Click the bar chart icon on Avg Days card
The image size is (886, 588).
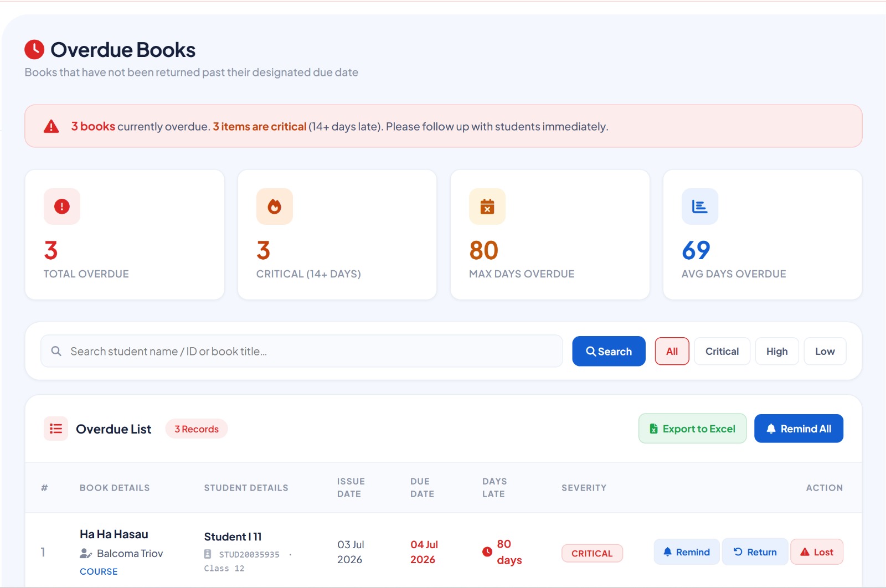click(x=700, y=207)
